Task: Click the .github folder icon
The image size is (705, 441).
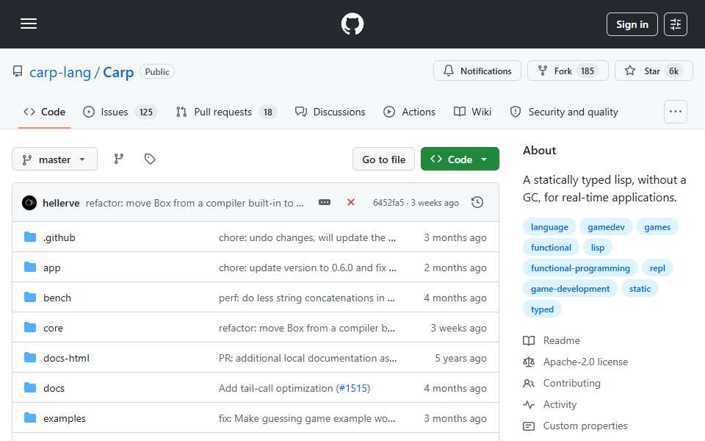Action: tap(30, 237)
